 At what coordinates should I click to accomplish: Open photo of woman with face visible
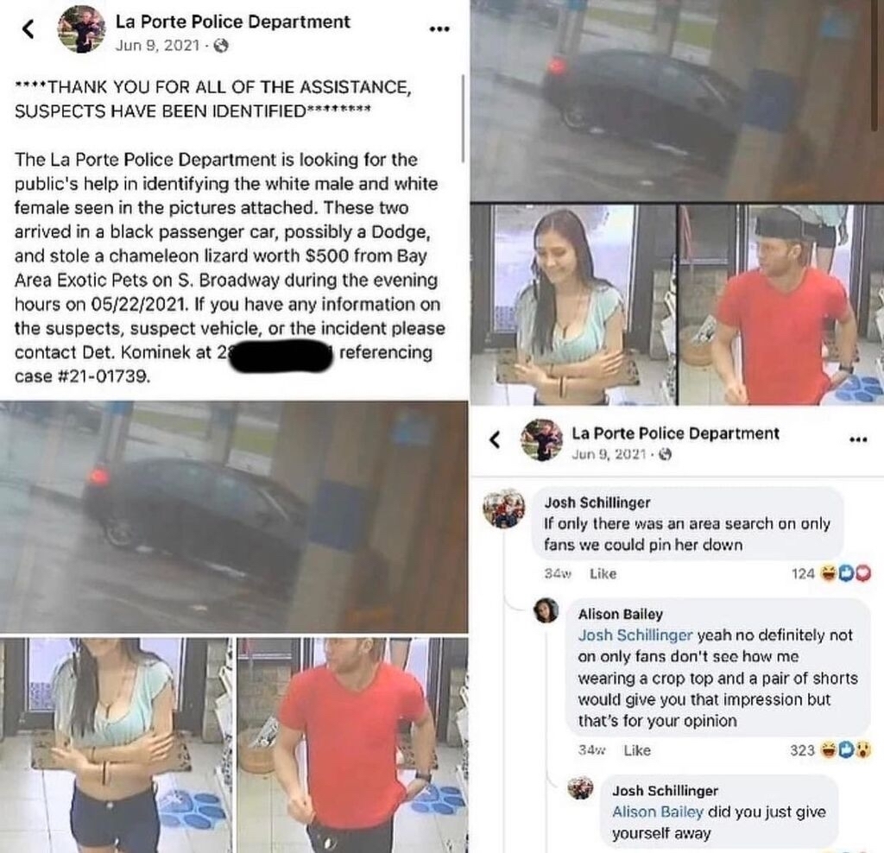pyautogui.click(x=573, y=305)
